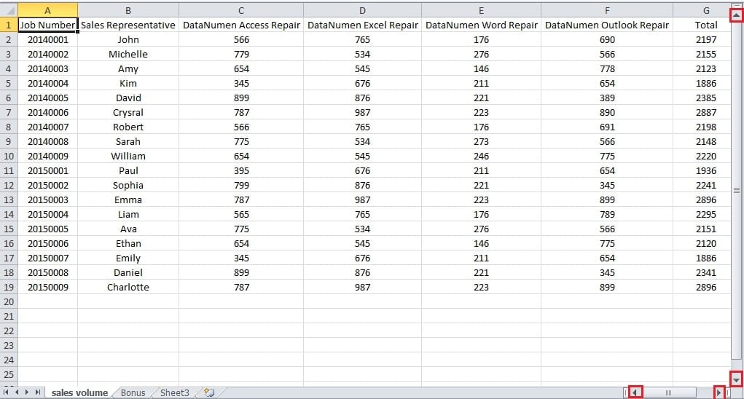Click the Job Number header cell

coord(47,25)
